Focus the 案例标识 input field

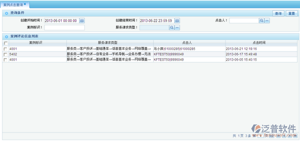pos(65,27)
